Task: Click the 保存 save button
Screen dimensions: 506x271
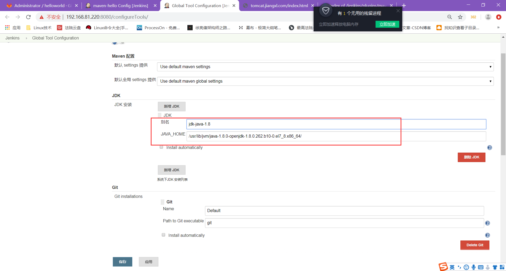Action: pos(123,262)
